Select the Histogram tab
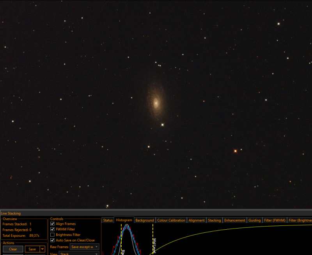The image size is (312, 255). tap(124, 220)
